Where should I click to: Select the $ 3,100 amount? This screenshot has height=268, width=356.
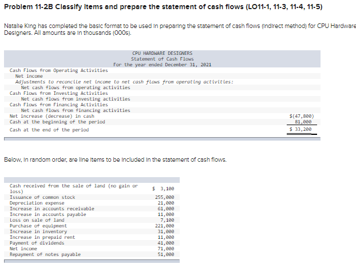point(163,189)
